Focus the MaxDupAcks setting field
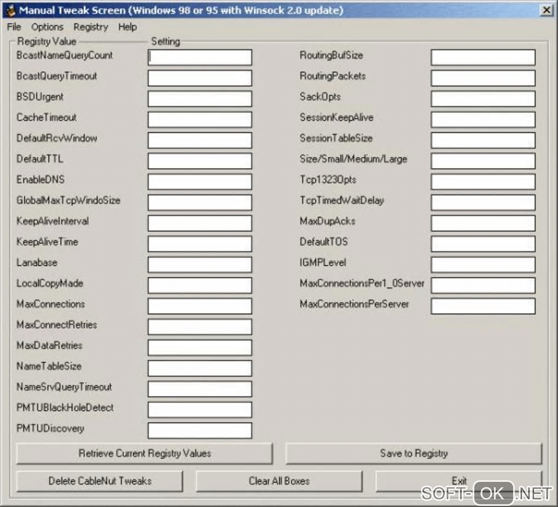Screen dimensions: 558x507 483,223
